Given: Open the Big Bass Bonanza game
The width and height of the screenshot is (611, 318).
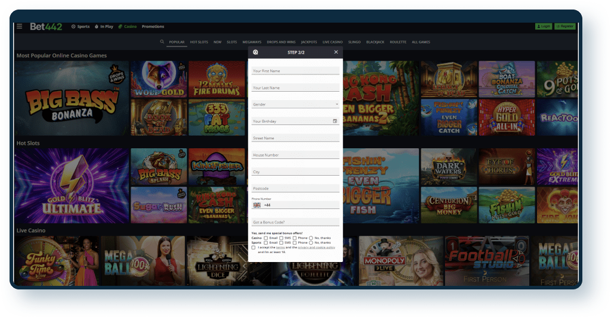Looking at the screenshot, I should [x=72, y=98].
